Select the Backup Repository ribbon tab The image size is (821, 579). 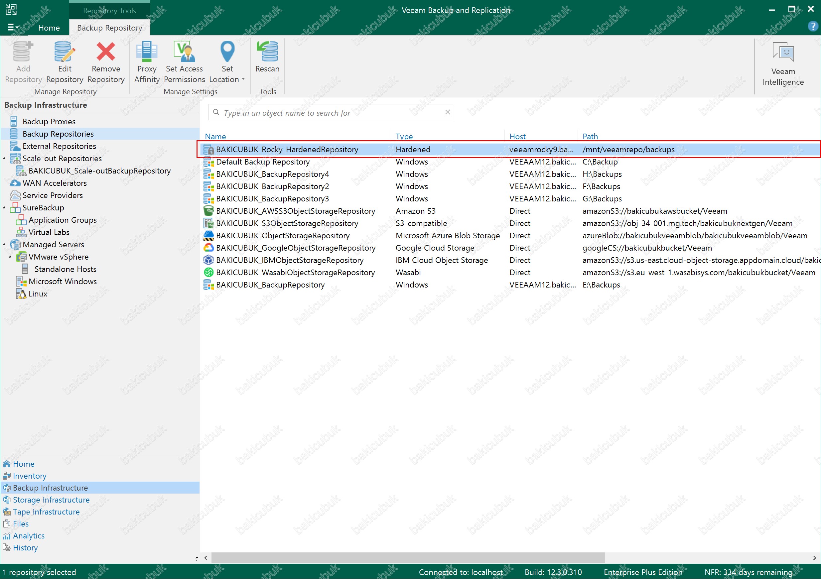pyautogui.click(x=109, y=28)
